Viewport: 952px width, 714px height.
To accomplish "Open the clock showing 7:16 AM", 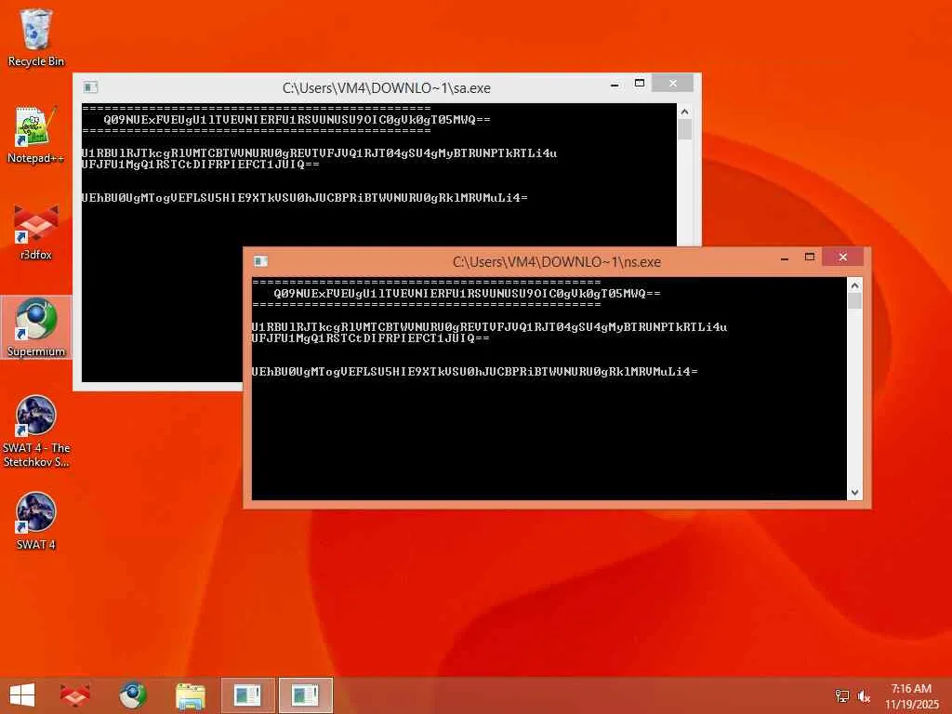I will click(911, 695).
